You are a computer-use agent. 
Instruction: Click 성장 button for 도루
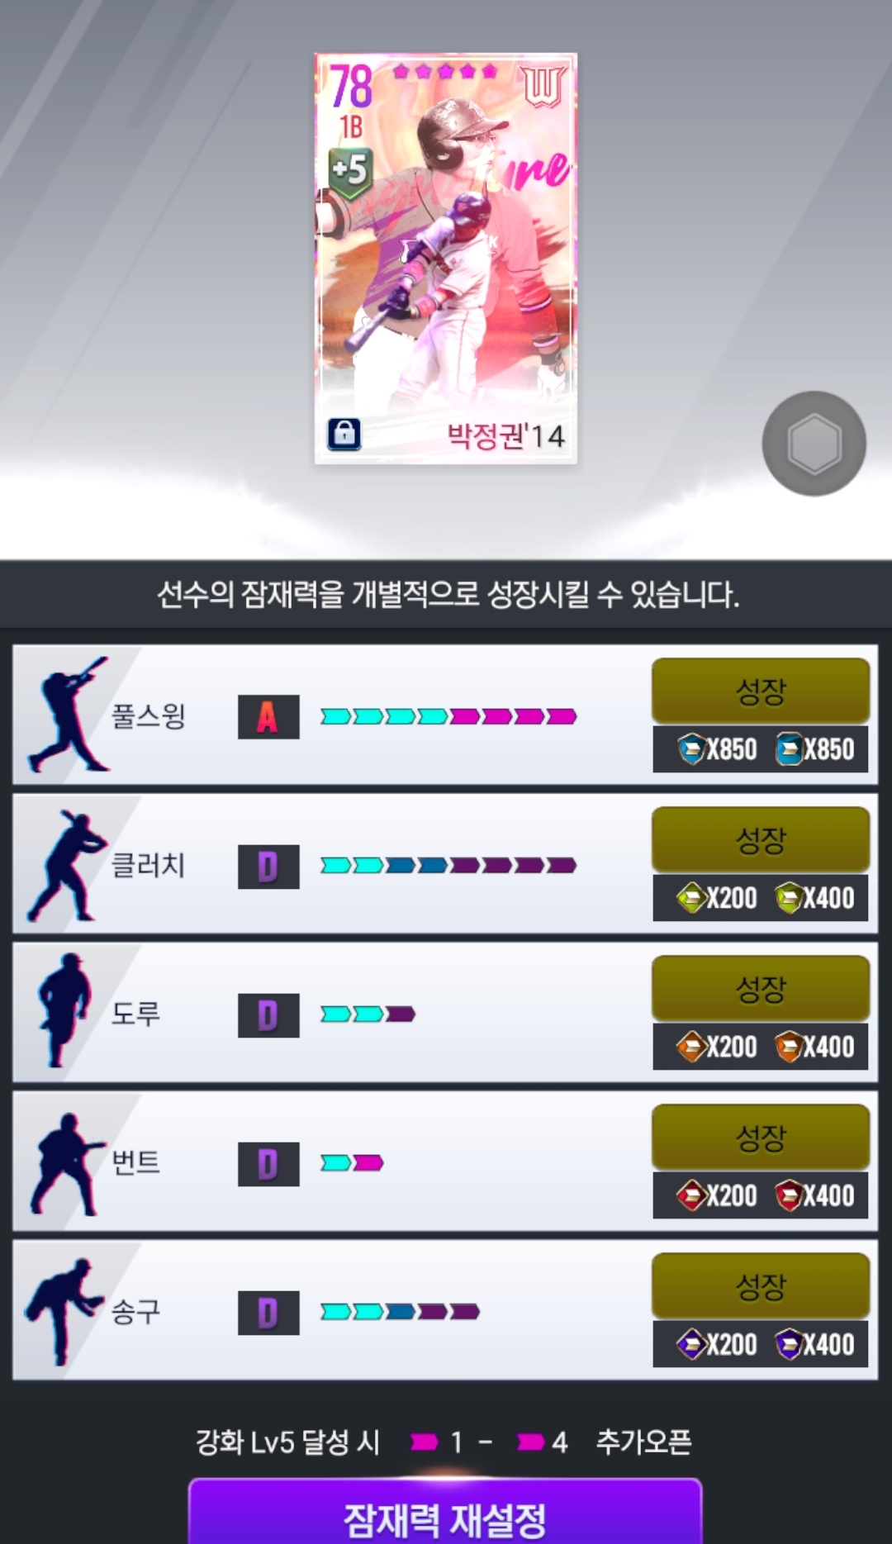point(761,989)
